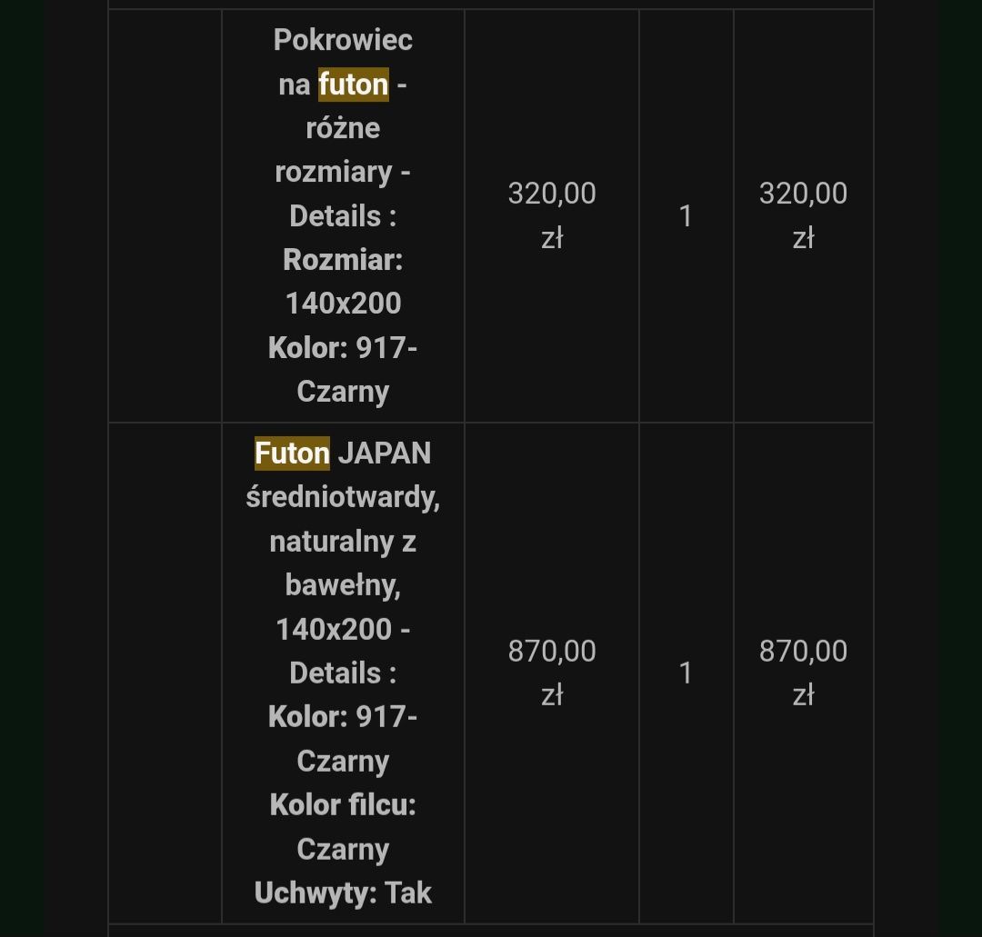Select the unit price 320,00 zł cell
The width and height of the screenshot is (982, 937).
(x=552, y=215)
